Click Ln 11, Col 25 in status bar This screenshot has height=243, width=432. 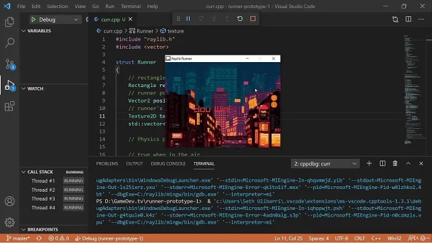click(288, 238)
